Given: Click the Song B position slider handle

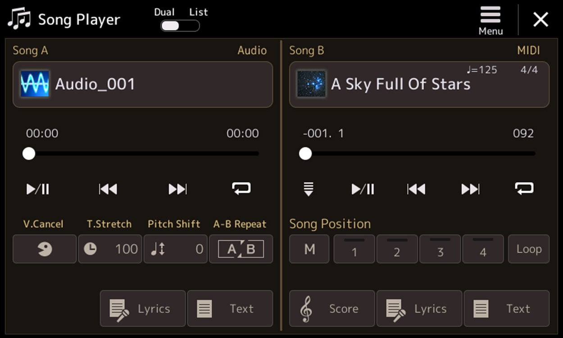Looking at the screenshot, I should tap(305, 154).
